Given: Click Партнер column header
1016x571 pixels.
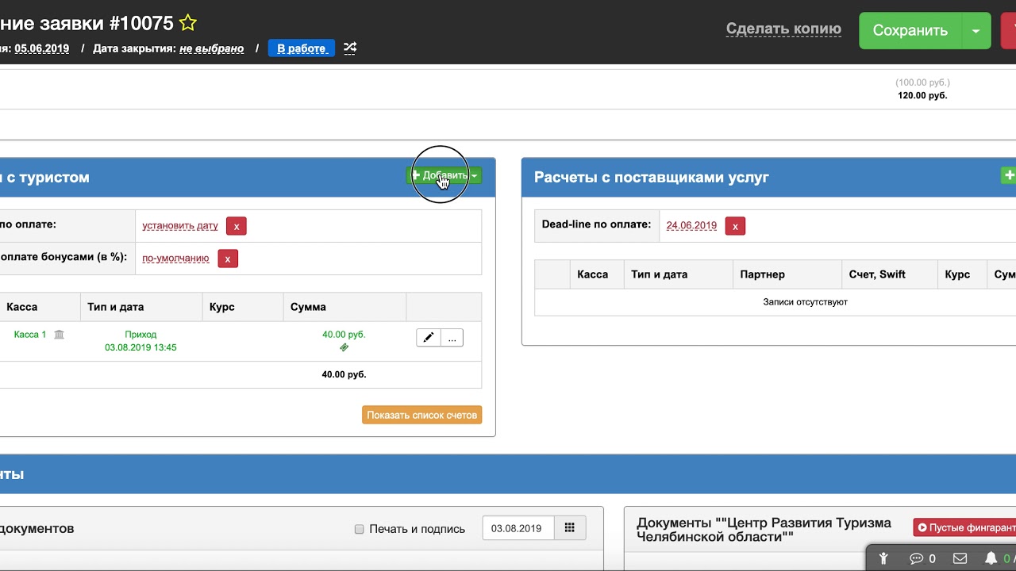Looking at the screenshot, I should [x=762, y=274].
